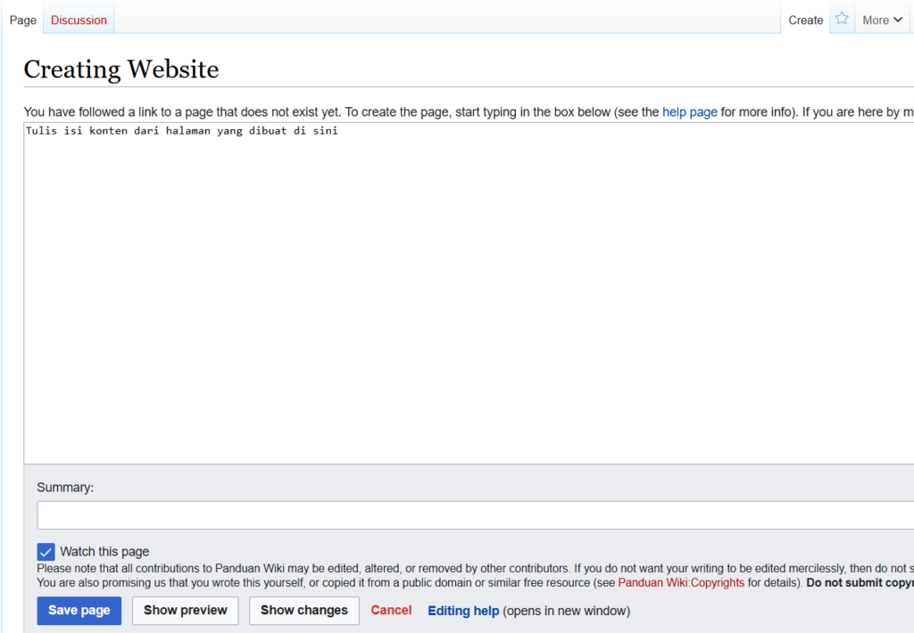Switch to the Discussion tab

tap(79, 19)
